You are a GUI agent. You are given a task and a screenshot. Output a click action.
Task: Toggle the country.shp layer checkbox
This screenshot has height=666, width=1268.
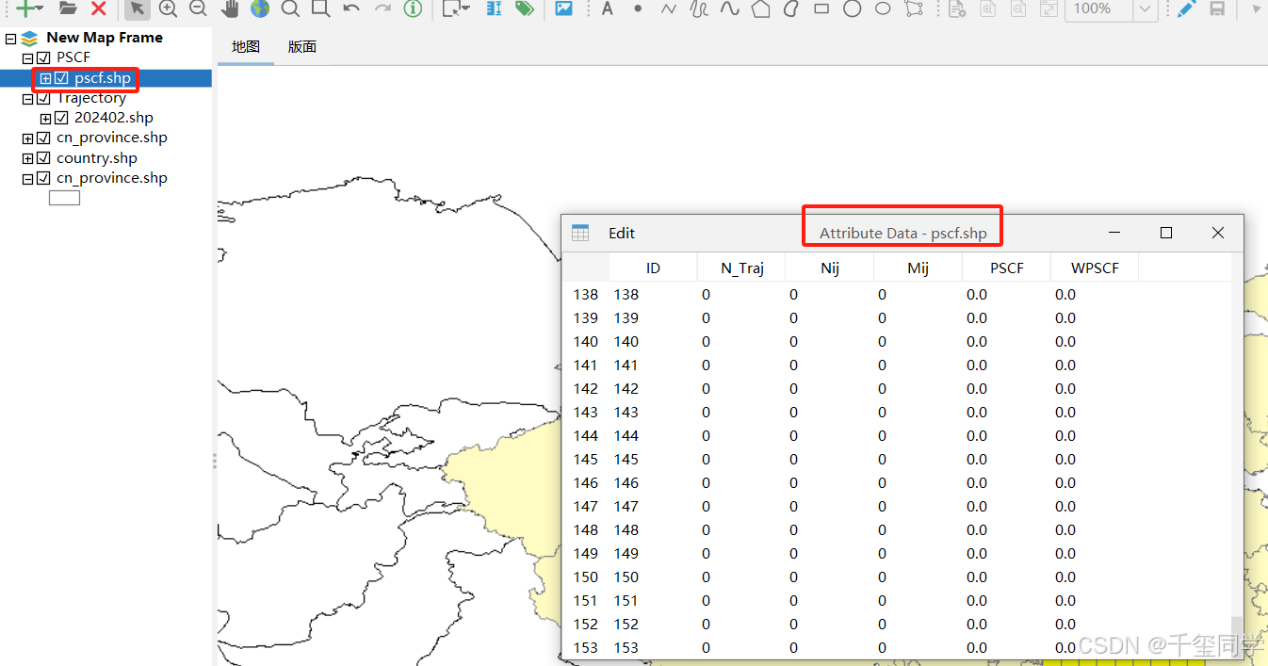click(x=43, y=158)
